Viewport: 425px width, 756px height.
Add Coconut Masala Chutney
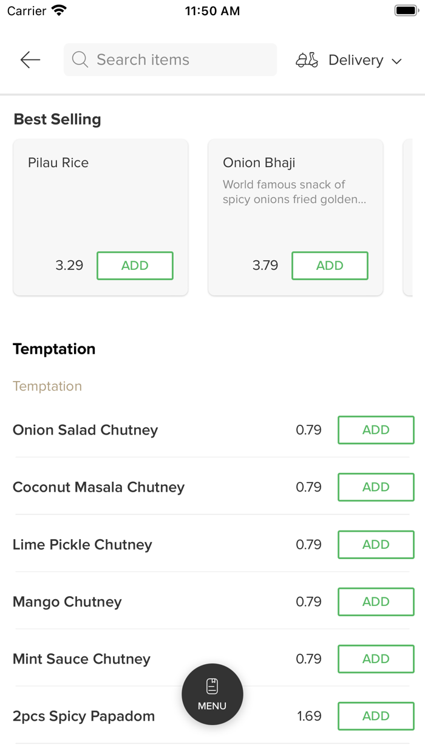point(376,487)
